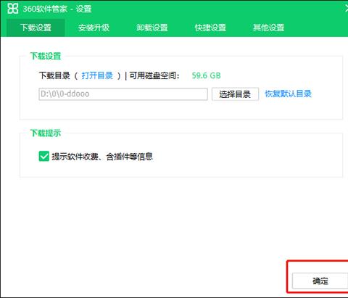Click the 打开目录 link
The height and width of the screenshot is (298, 348).
[x=97, y=75]
